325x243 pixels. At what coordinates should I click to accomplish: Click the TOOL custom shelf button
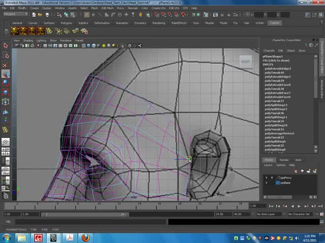32,31
